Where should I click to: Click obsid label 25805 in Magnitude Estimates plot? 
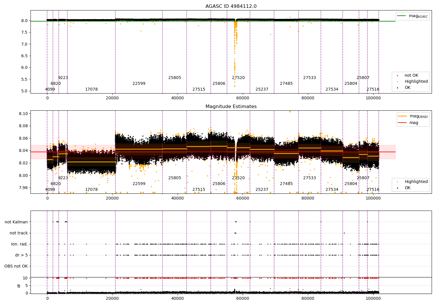(175, 178)
